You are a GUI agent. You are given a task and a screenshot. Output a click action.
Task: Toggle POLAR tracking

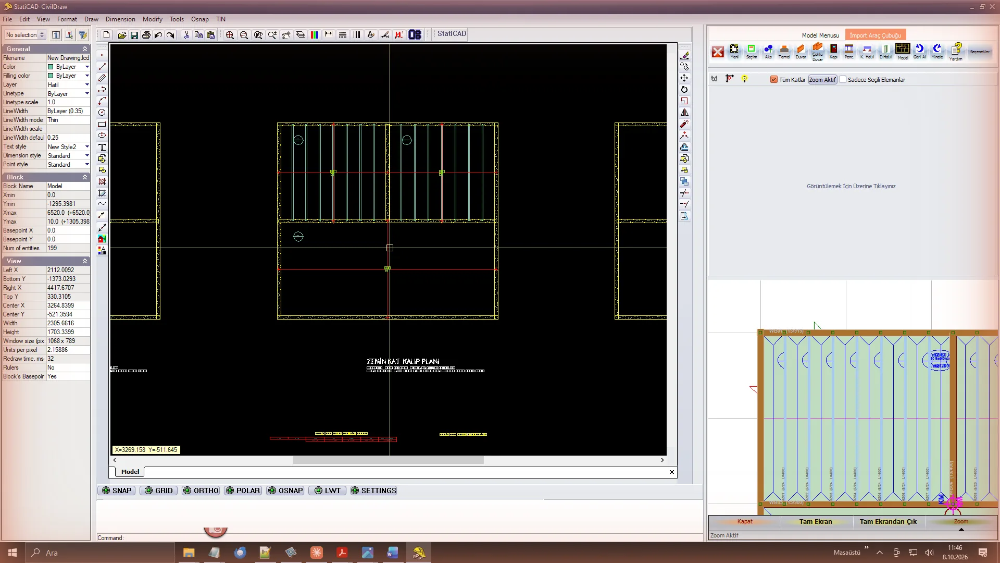click(x=243, y=491)
